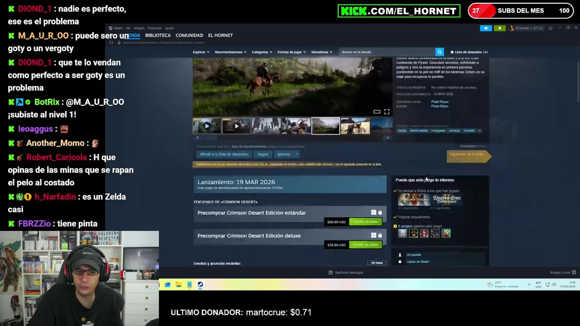The height and width of the screenshot is (326, 580).
Task: Click the wishlist star icon
Action: click(452, 52)
